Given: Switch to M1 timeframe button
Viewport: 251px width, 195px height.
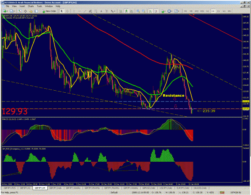Looking at the screenshot, I should click(x=186, y=11).
